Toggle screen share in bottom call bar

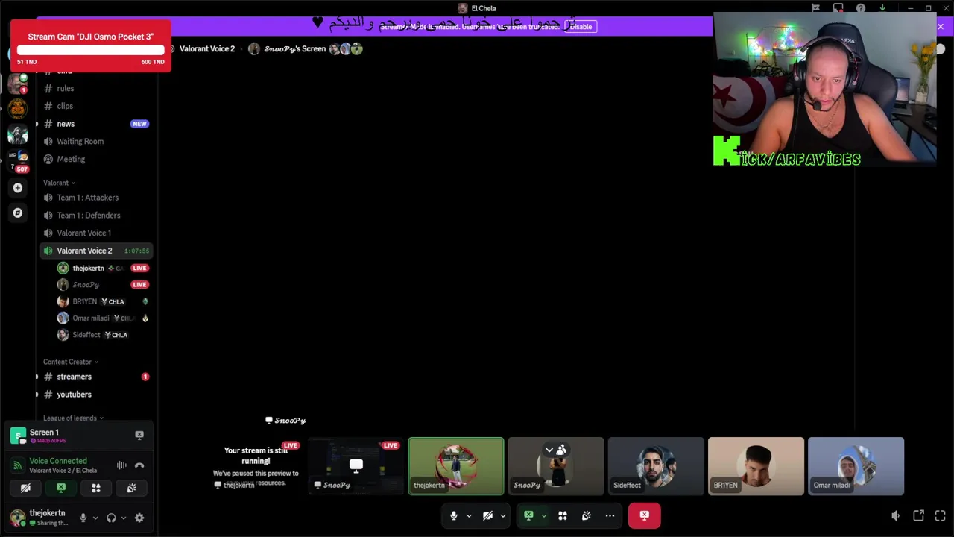[x=528, y=515]
